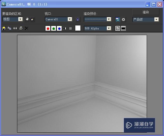This screenshot has height=136, width=164.
Task: Open the 产品级 production mode dropdown
Action: point(146,19)
